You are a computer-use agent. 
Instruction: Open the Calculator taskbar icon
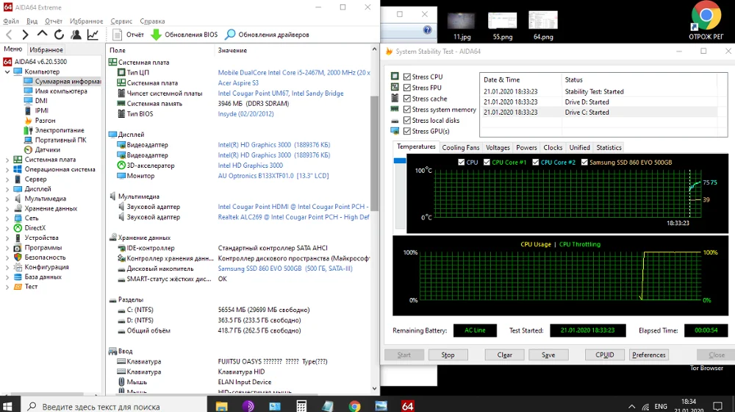point(301,405)
